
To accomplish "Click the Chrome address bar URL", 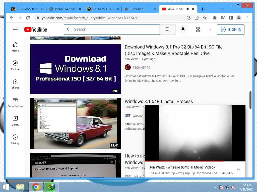I will (x=90, y=18).
